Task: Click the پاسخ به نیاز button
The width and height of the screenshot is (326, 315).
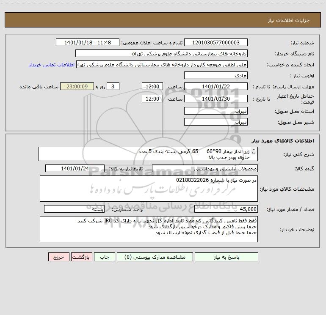Action: (x=227, y=257)
